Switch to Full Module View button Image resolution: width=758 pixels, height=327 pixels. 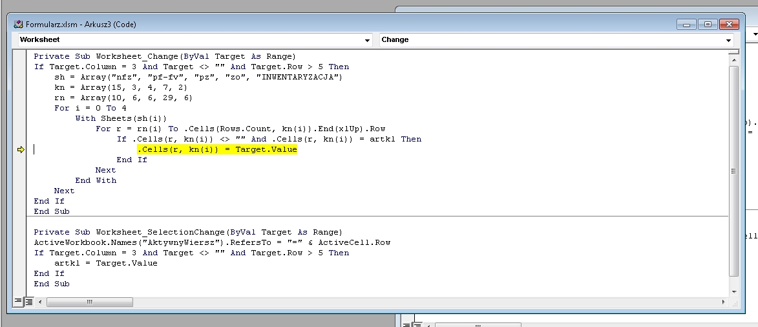[28, 302]
